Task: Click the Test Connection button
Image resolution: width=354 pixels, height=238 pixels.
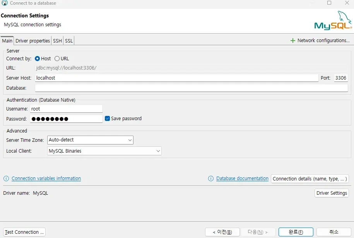Action: (x=24, y=232)
